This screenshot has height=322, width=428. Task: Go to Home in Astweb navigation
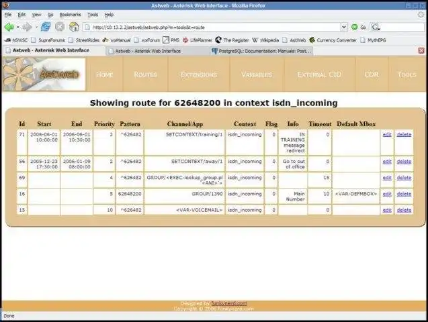click(x=105, y=74)
